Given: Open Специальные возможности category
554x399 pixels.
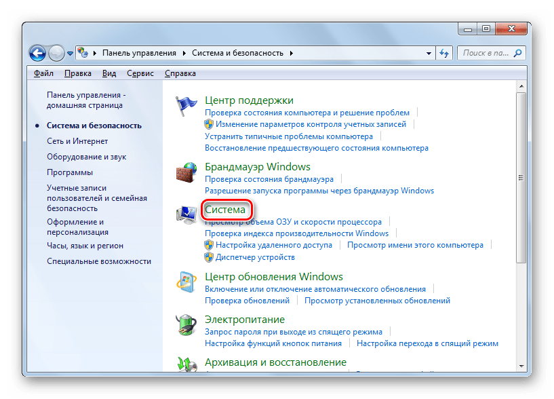Looking at the screenshot, I should coord(99,261).
